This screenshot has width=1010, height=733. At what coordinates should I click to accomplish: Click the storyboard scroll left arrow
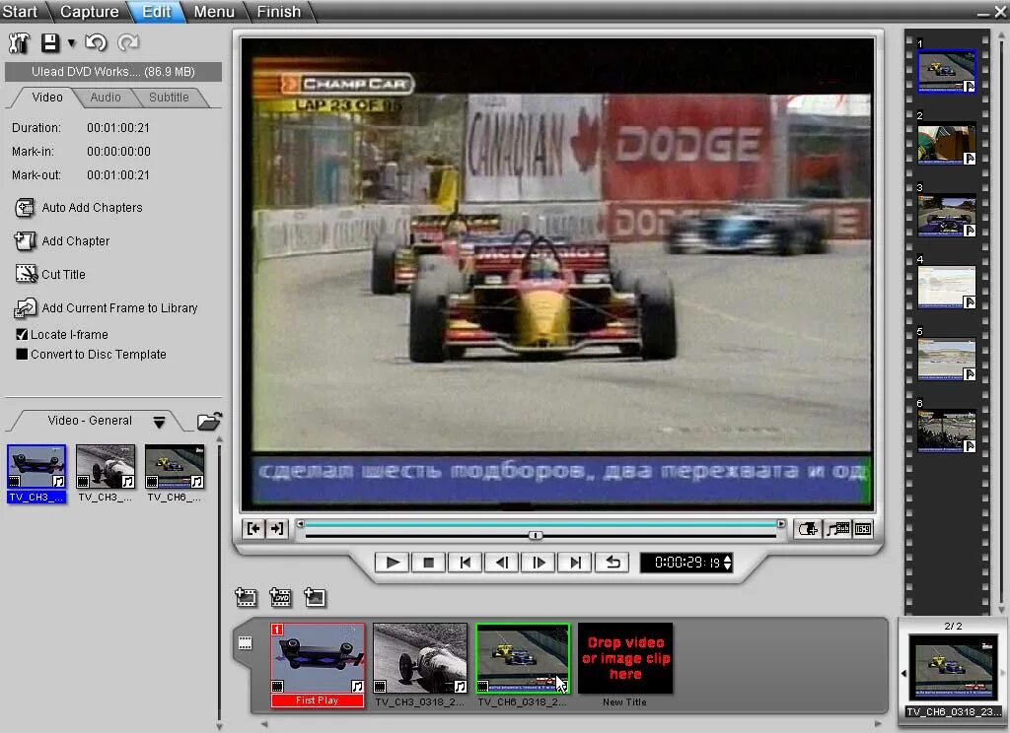pyautogui.click(x=263, y=724)
